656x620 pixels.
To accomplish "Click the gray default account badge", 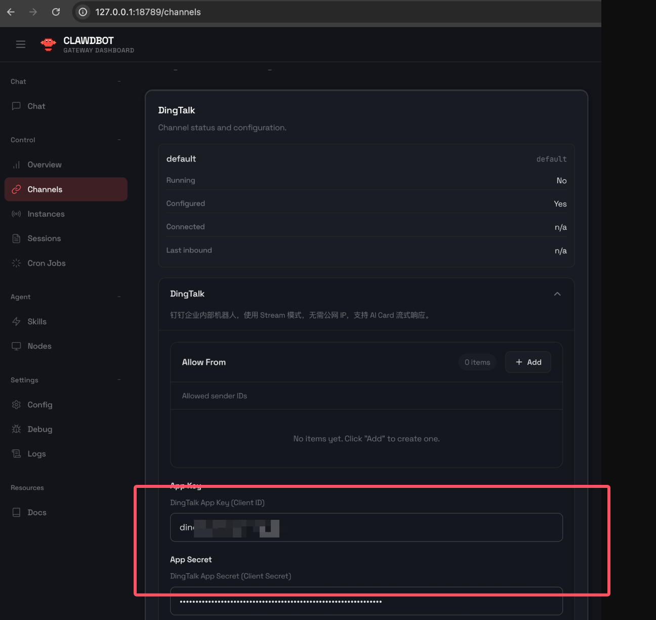I will (552, 159).
